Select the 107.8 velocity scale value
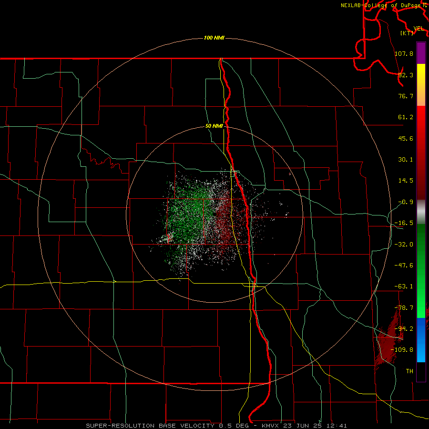Screen dimensions: 429x429 pyautogui.click(x=404, y=53)
